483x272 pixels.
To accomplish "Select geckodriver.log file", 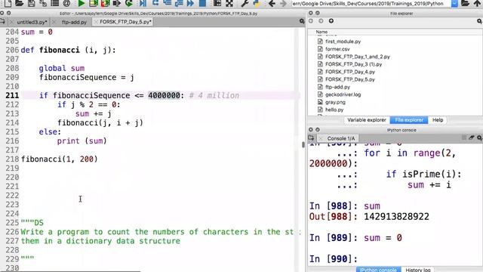I will (343, 94).
